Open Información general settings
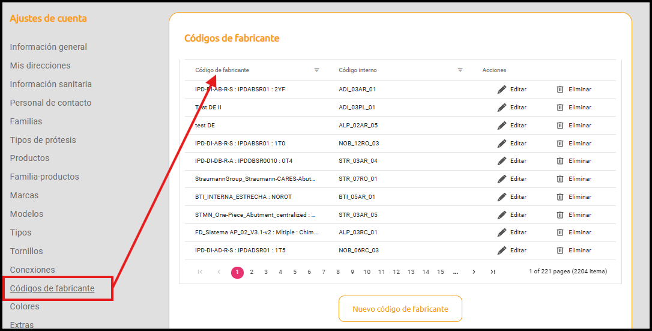Viewport: 652px width, 331px height. coord(48,47)
